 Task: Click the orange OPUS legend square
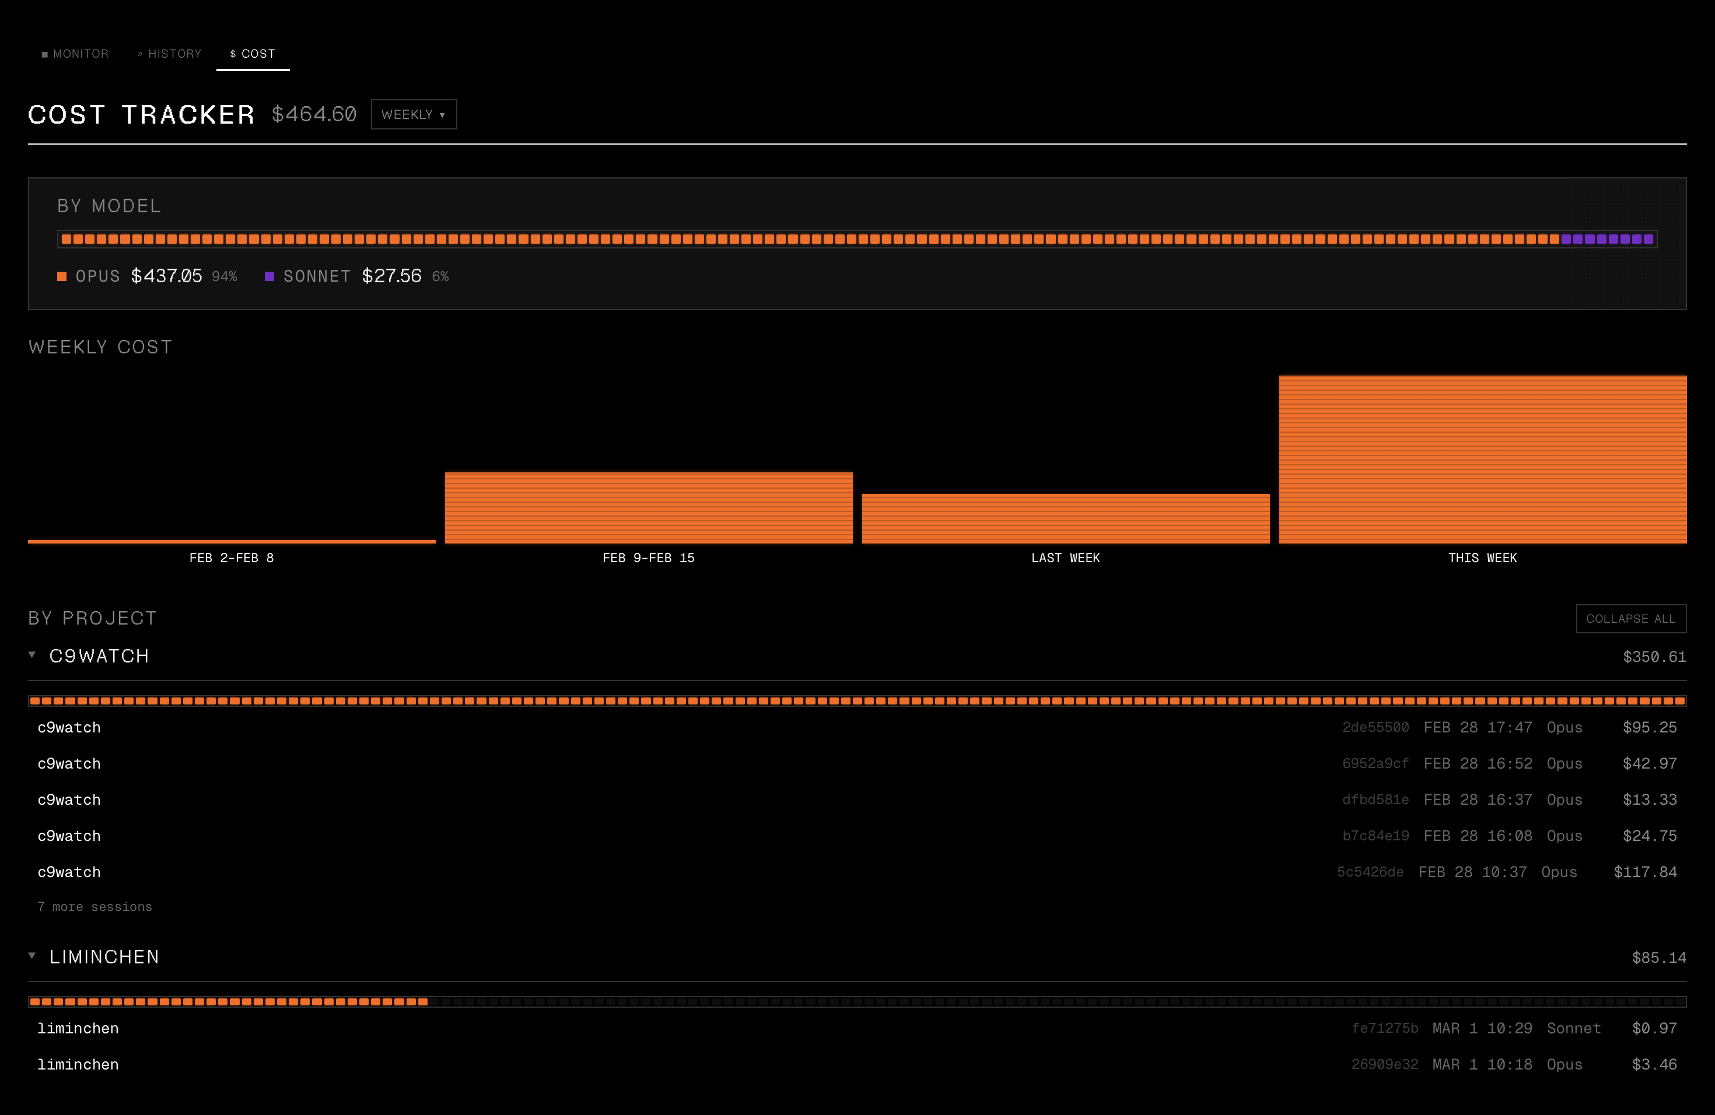62,276
